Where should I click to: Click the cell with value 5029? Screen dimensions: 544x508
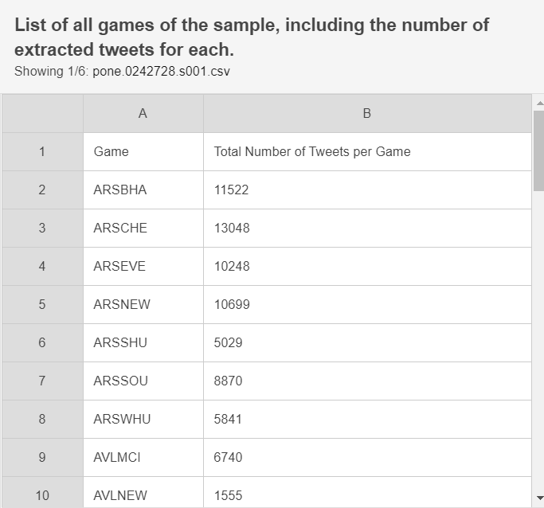[366, 342]
